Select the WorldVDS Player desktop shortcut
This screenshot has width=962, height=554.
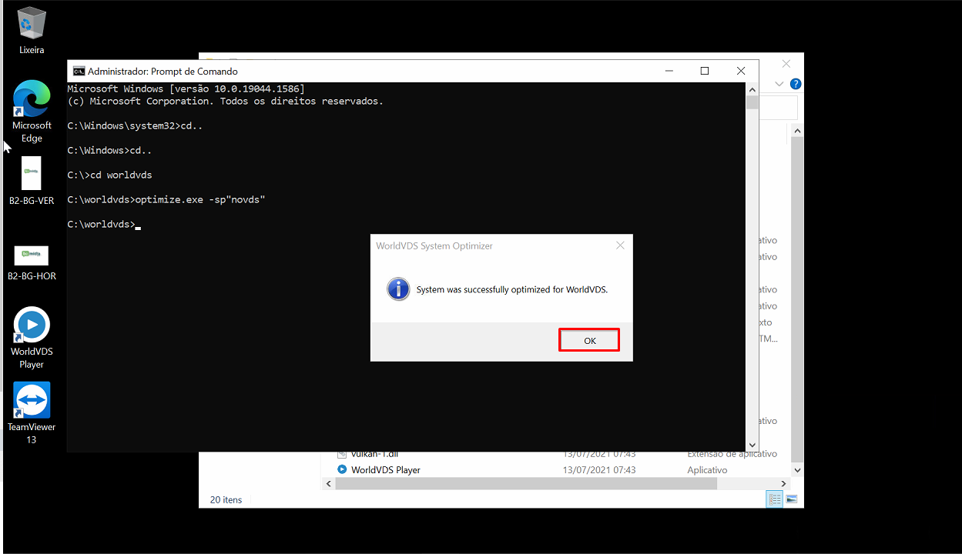[32, 338]
